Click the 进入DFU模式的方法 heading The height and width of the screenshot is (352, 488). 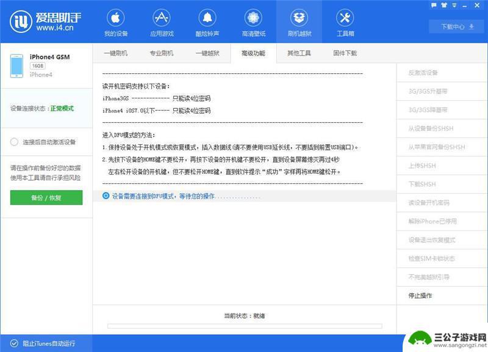(129, 135)
